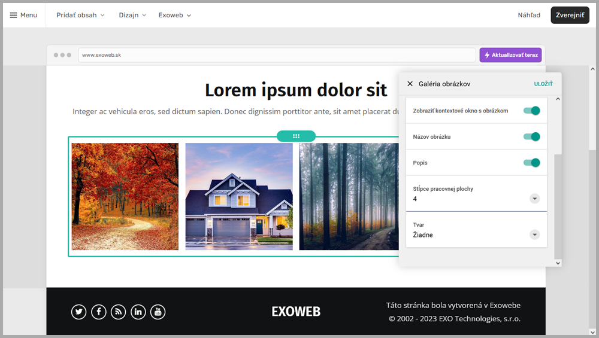This screenshot has height=338, width=599.
Task: Click Aktualizovať teraz upgrade button
Action: point(510,55)
